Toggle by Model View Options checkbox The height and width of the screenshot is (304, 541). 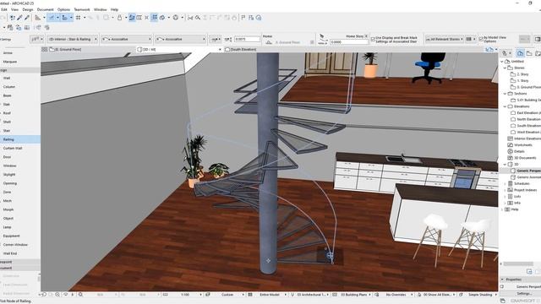click(481, 39)
